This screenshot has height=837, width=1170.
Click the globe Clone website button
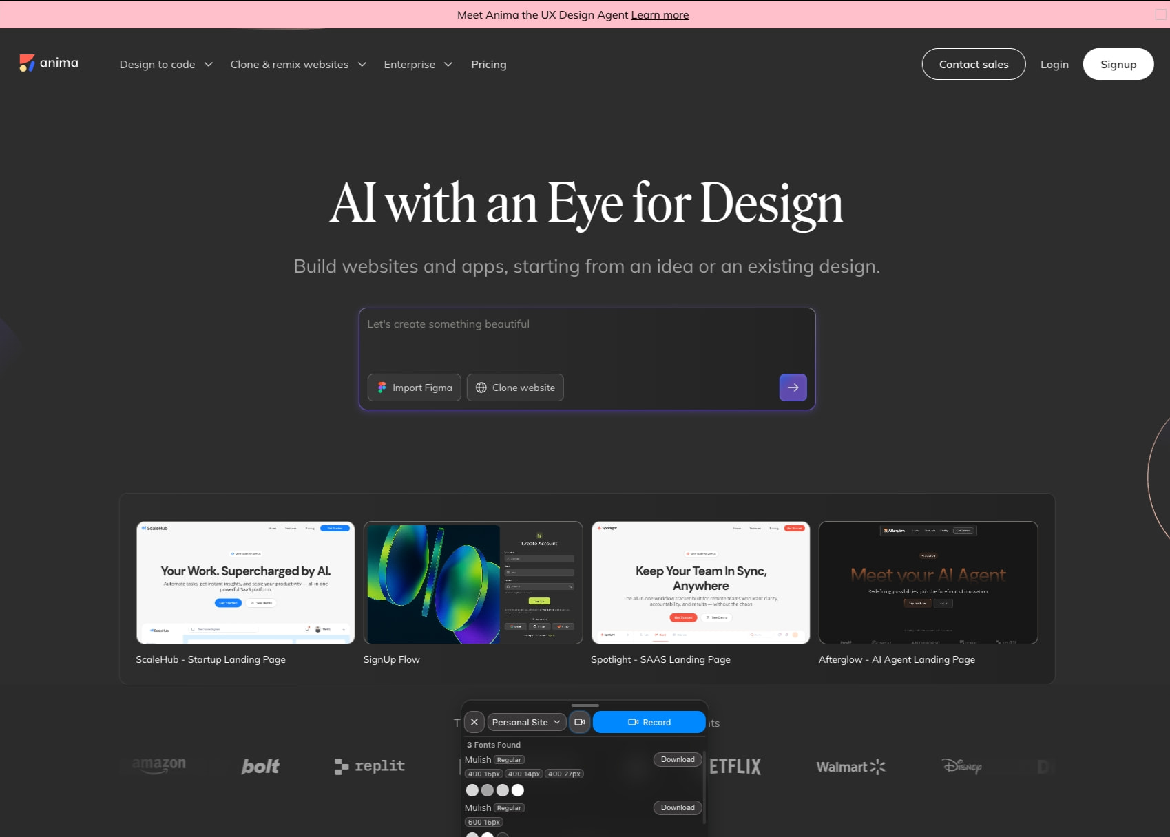click(x=515, y=388)
